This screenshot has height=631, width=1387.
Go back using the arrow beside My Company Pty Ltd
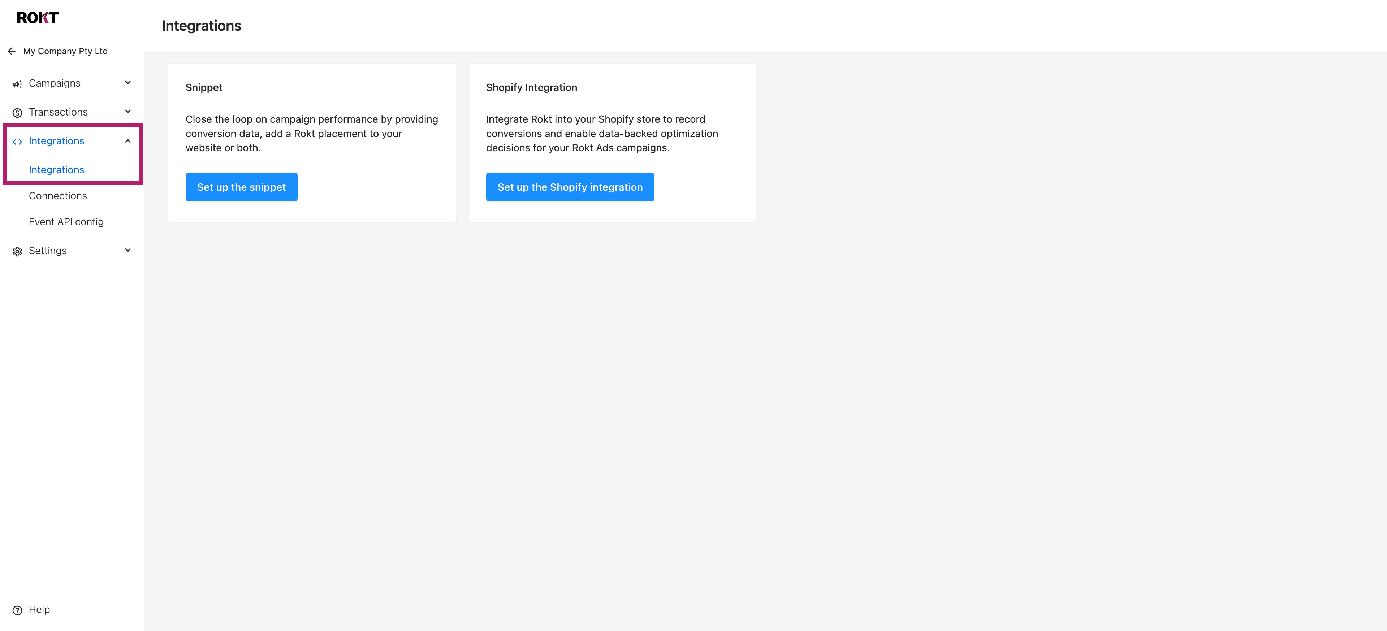coord(12,51)
